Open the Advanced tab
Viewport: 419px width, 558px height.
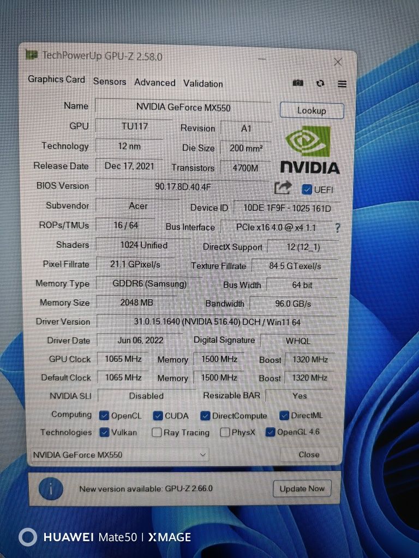coord(154,83)
